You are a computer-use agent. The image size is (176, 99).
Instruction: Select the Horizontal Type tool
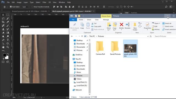tap(8, 40)
